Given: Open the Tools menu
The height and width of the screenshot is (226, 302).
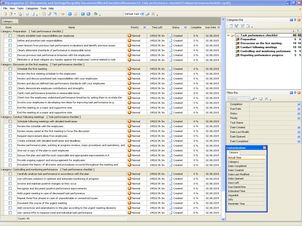Looking at the screenshot, I should (43, 8).
